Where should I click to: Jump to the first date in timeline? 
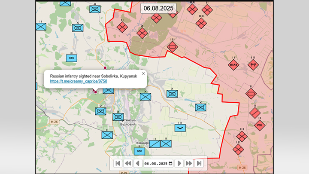click(x=118, y=163)
